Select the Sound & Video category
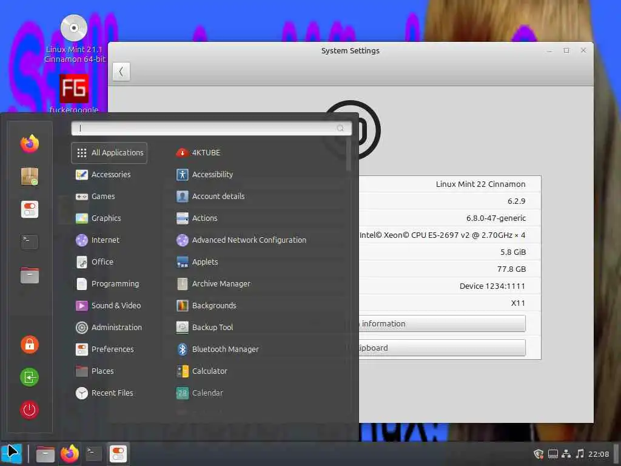The height and width of the screenshot is (466, 621). tap(108, 306)
